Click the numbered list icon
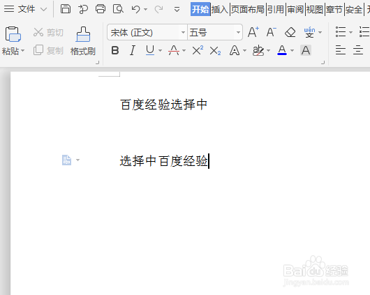370x295 pixels. click(364, 32)
